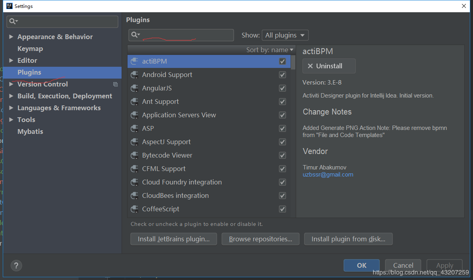Toggle the CFML Support checkbox
Screen dimensions: 473x280
[x=282, y=169]
